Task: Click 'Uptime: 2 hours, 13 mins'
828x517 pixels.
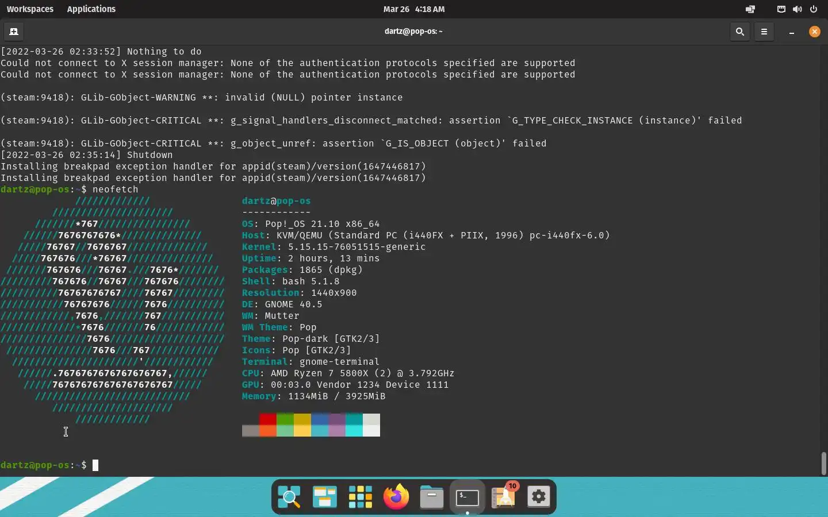Action: click(x=311, y=258)
